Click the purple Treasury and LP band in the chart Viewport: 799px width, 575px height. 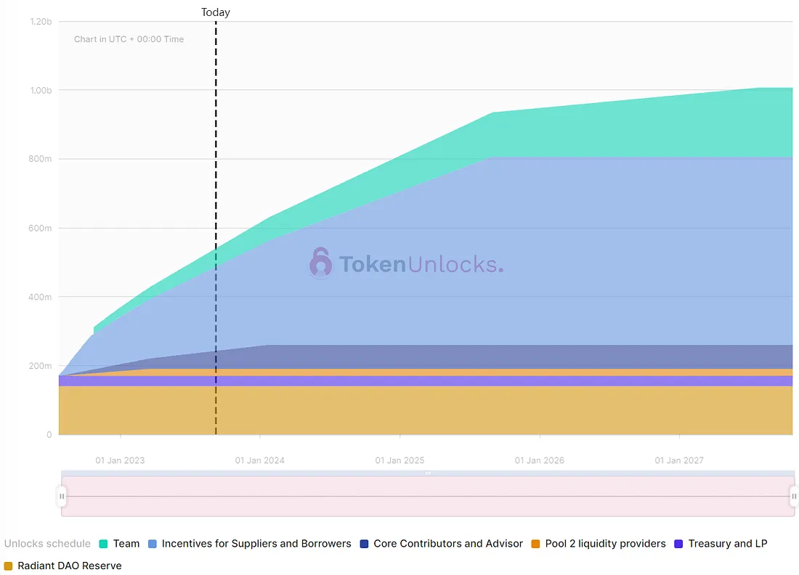click(436, 380)
